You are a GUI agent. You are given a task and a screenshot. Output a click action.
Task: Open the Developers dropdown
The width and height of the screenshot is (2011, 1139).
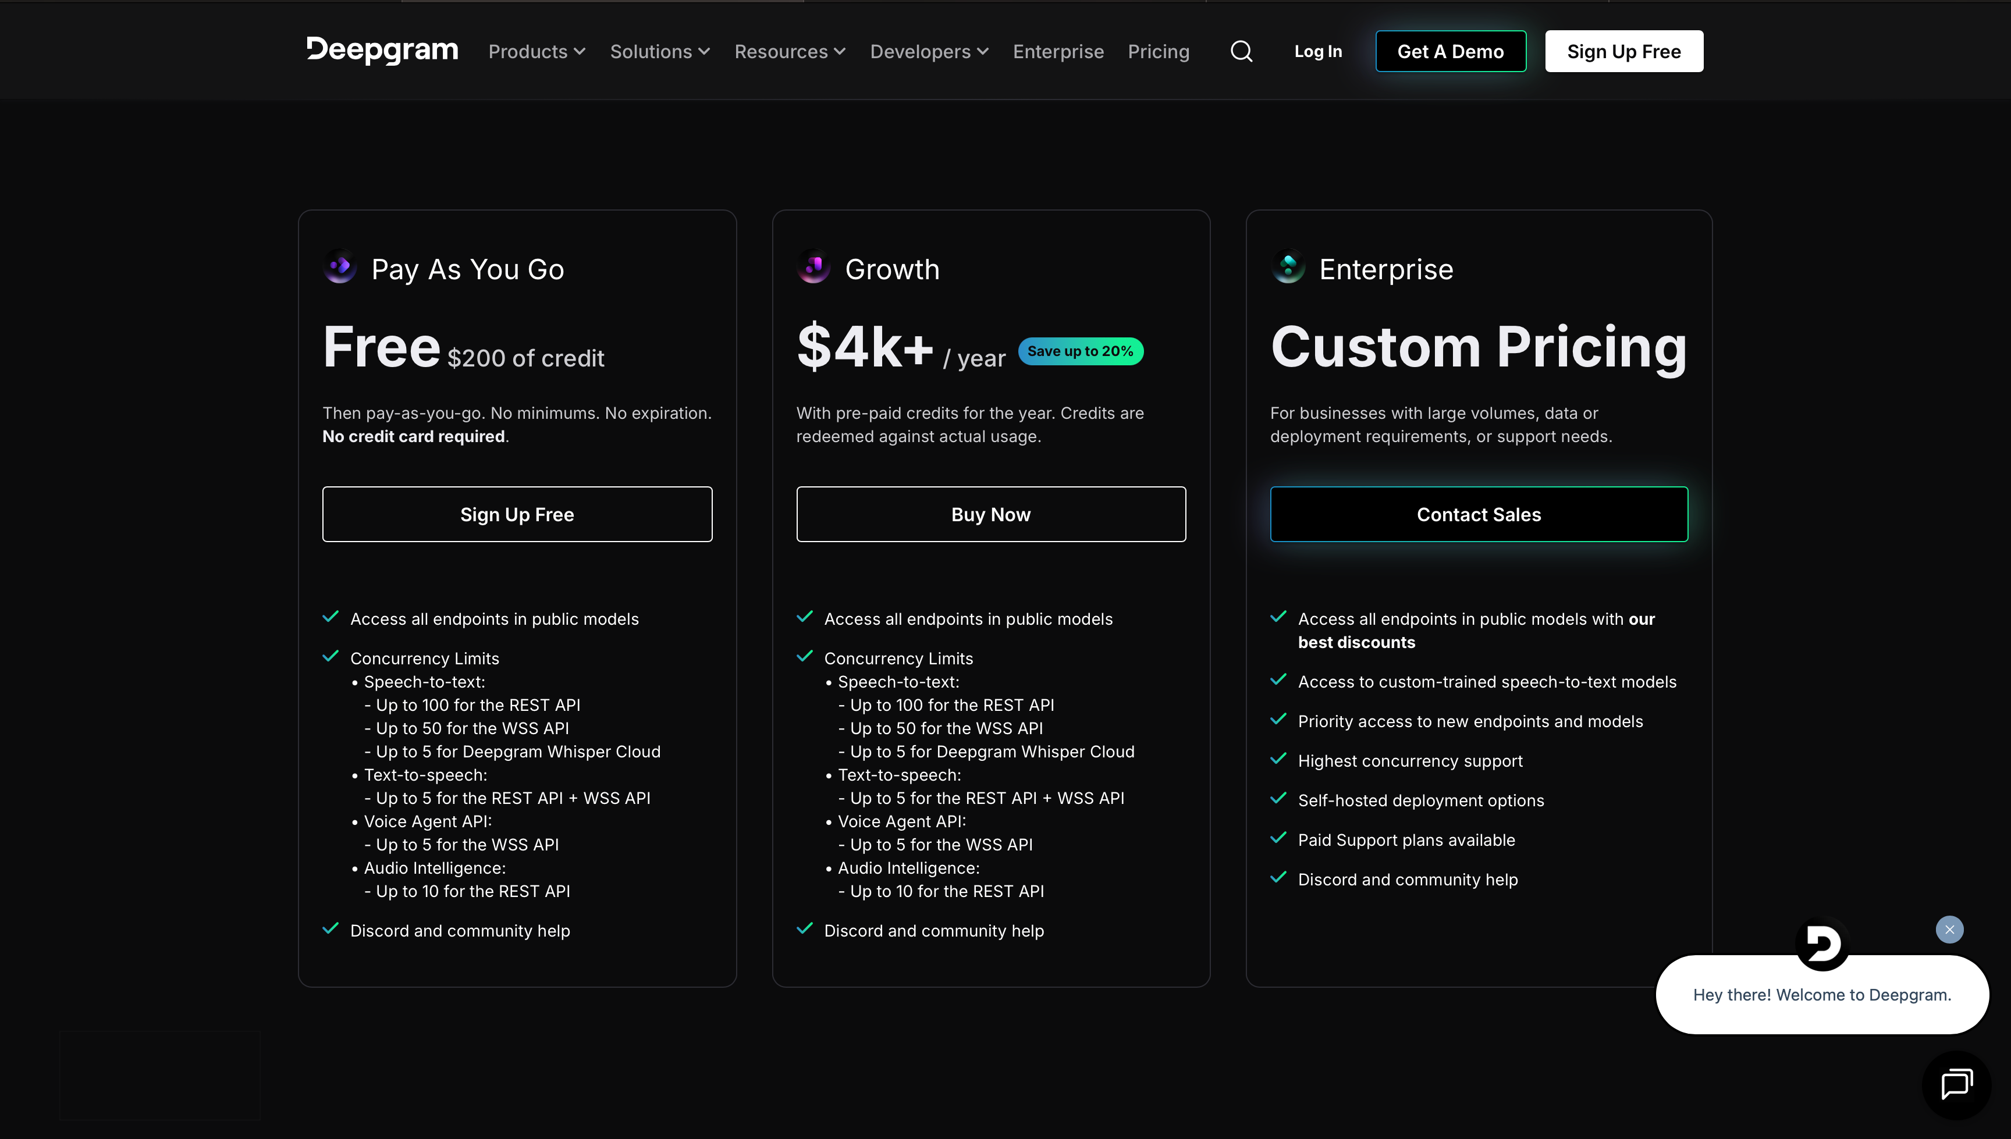click(x=929, y=52)
